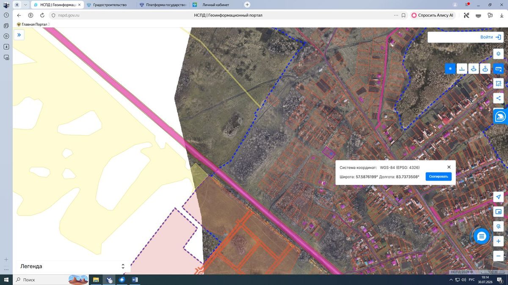Click the Войти login button
The width and height of the screenshot is (508, 285).
tap(491, 37)
